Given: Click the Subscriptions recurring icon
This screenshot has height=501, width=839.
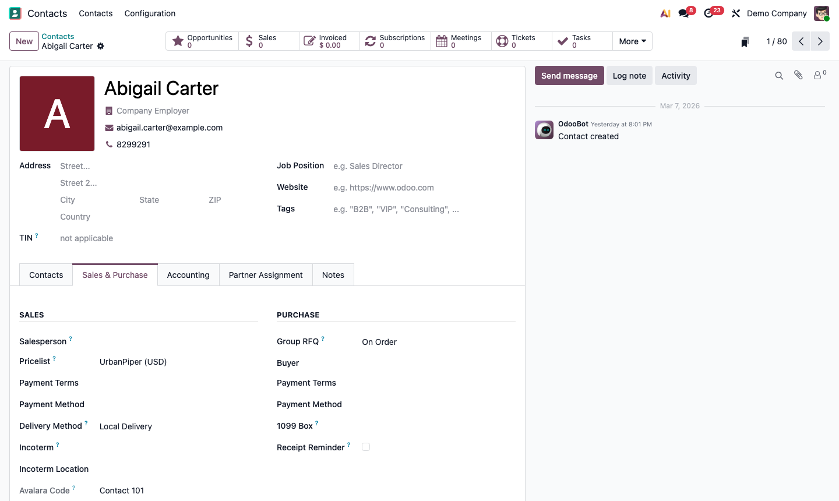Looking at the screenshot, I should point(371,41).
